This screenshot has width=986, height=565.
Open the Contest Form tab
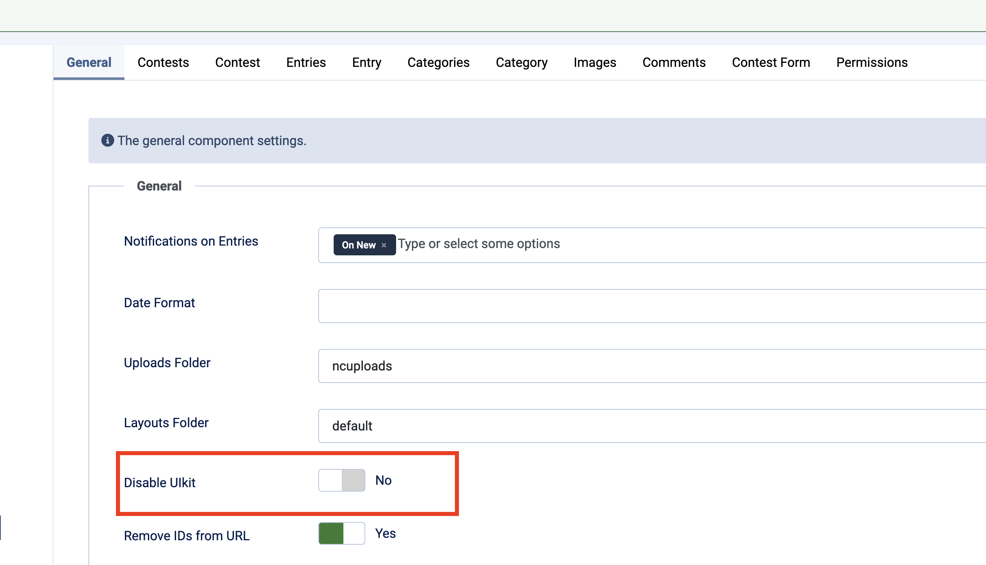[771, 62]
